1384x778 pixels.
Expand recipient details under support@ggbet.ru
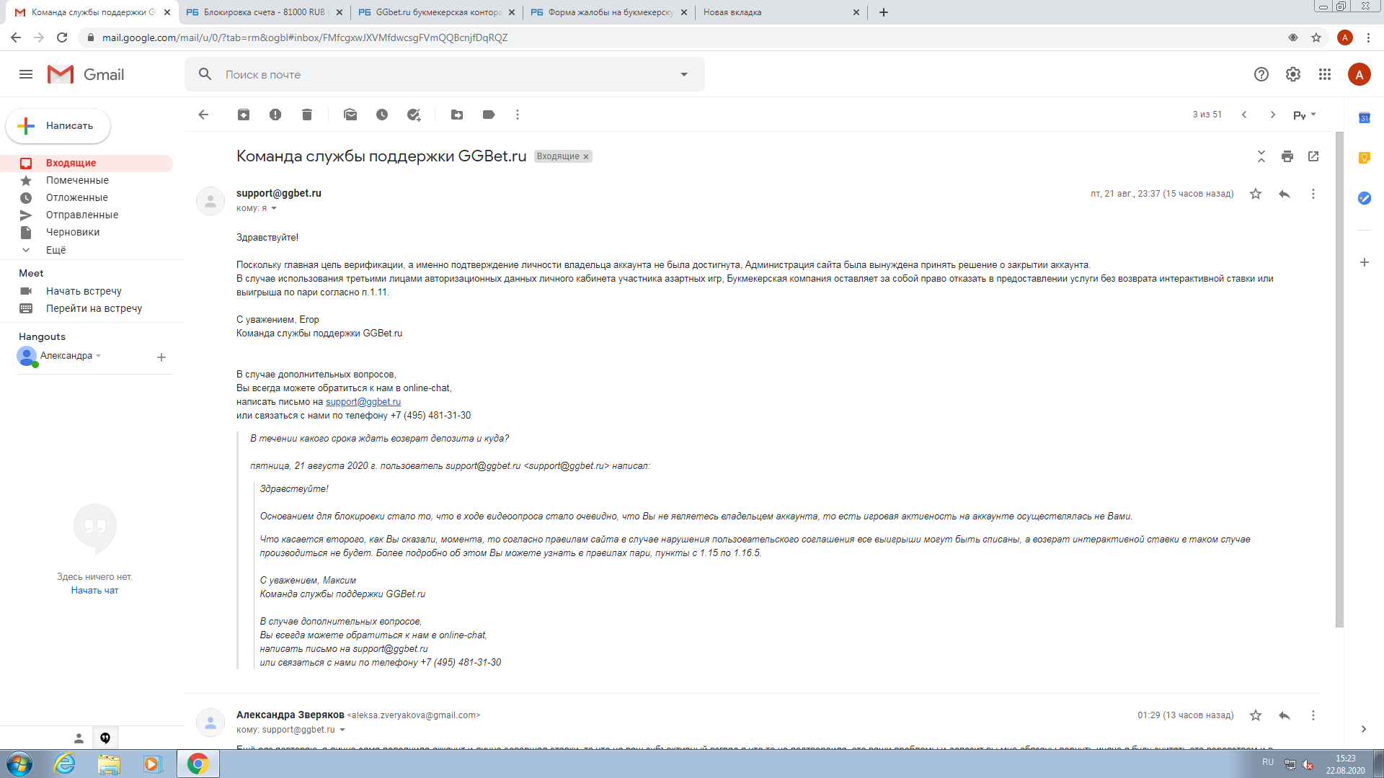(274, 208)
